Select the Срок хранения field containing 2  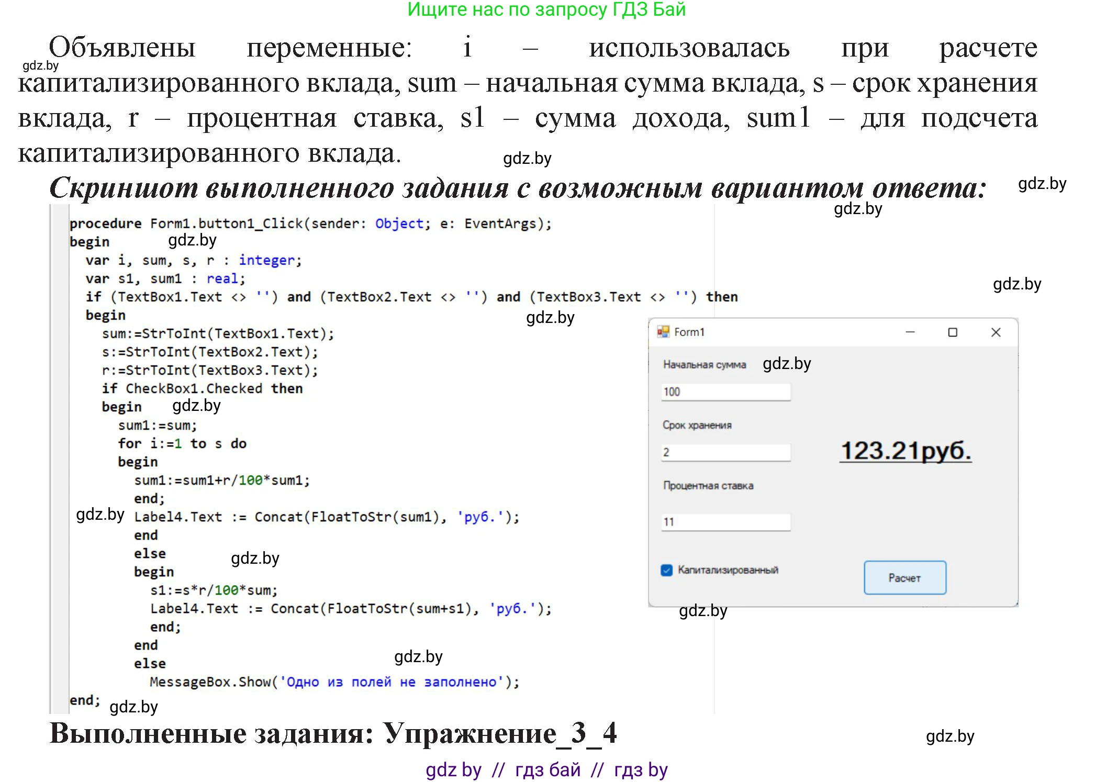(727, 452)
